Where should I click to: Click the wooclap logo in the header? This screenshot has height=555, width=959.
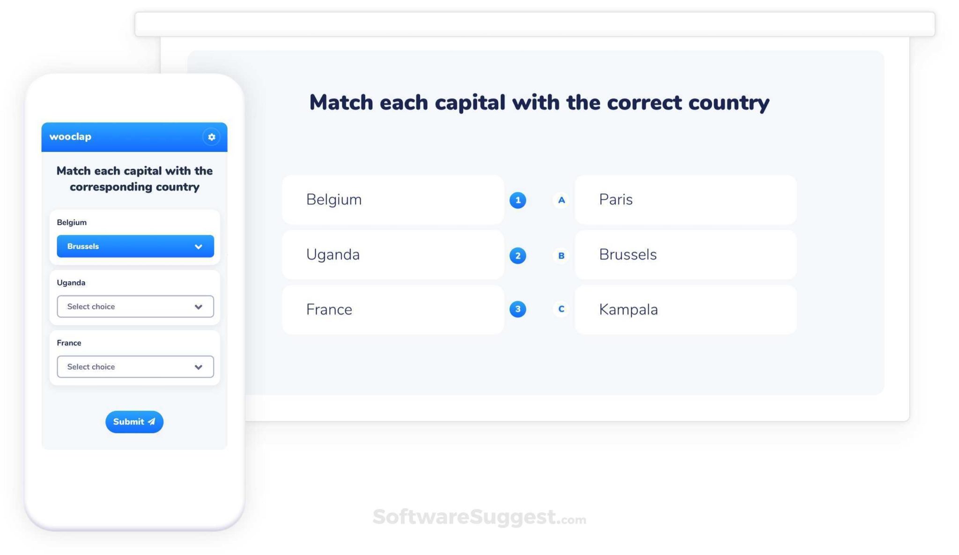71,137
